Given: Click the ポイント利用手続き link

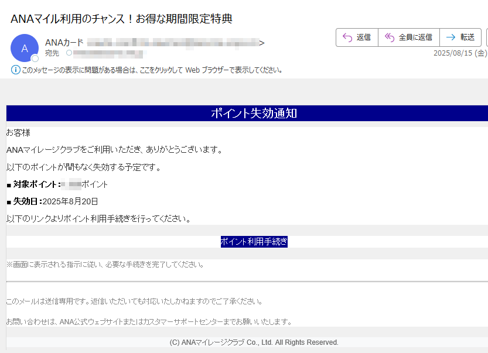Looking at the screenshot, I should pos(254,242).
